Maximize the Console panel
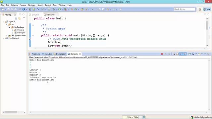 coord(208,54)
